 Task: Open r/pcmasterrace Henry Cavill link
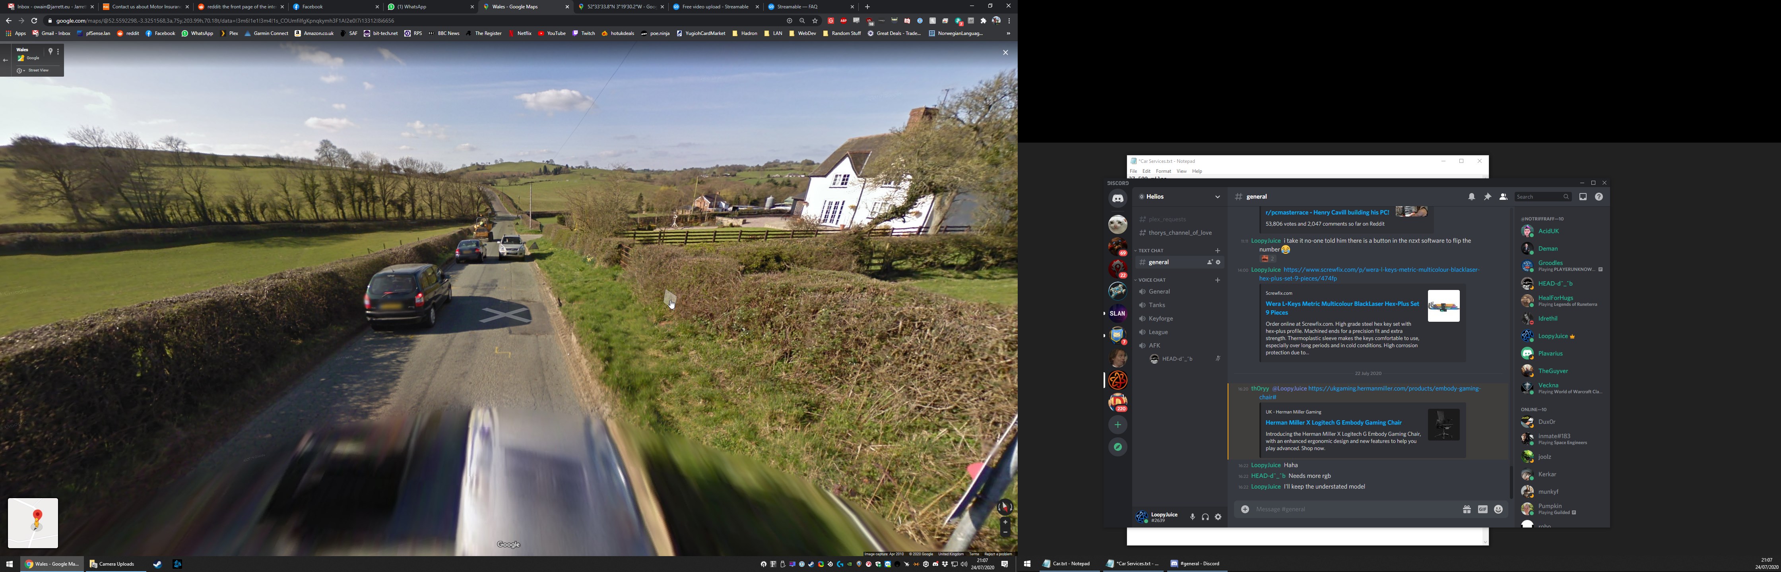(1327, 213)
